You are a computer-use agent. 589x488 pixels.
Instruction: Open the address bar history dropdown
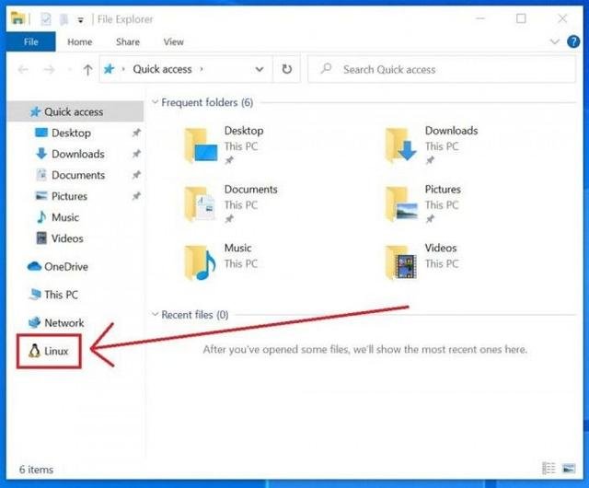[x=260, y=69]
